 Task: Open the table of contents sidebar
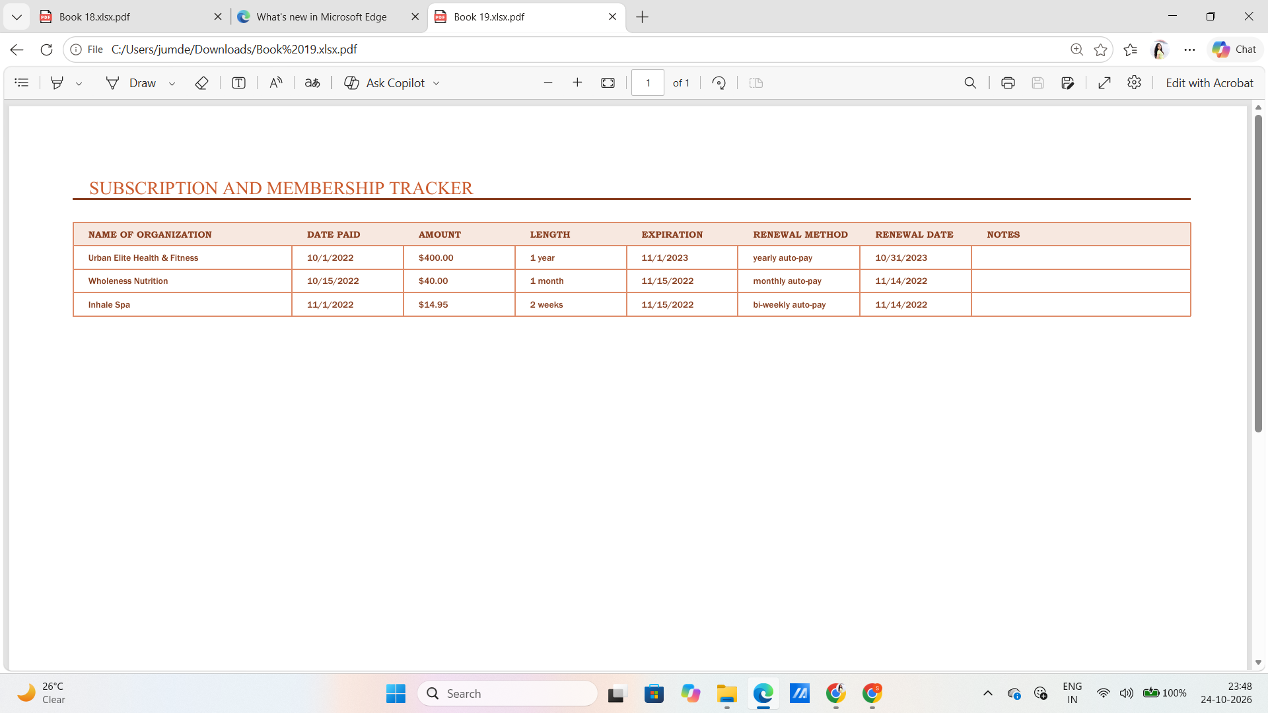pyautogui.click(x=22, y=83)
